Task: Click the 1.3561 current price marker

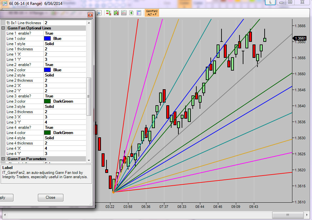Action: pyautogui.click(x=299, y=38)
